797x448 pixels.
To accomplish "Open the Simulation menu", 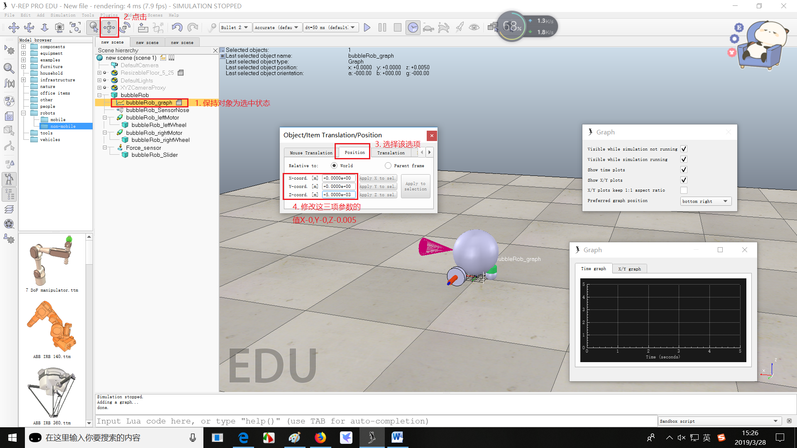I will pyautogui.click(x=63, y=15).
